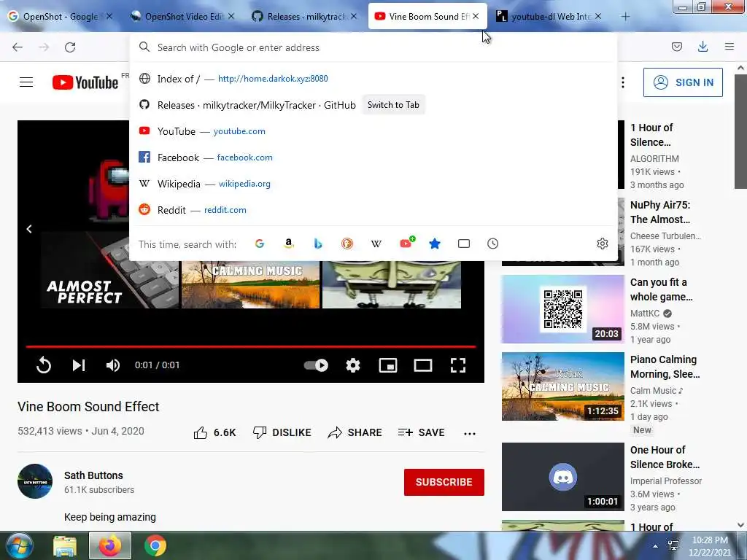Click the page vertical scrollbar thumb
Screen dimensions: 747x560
pyautogui.click(x=740, y=131)
